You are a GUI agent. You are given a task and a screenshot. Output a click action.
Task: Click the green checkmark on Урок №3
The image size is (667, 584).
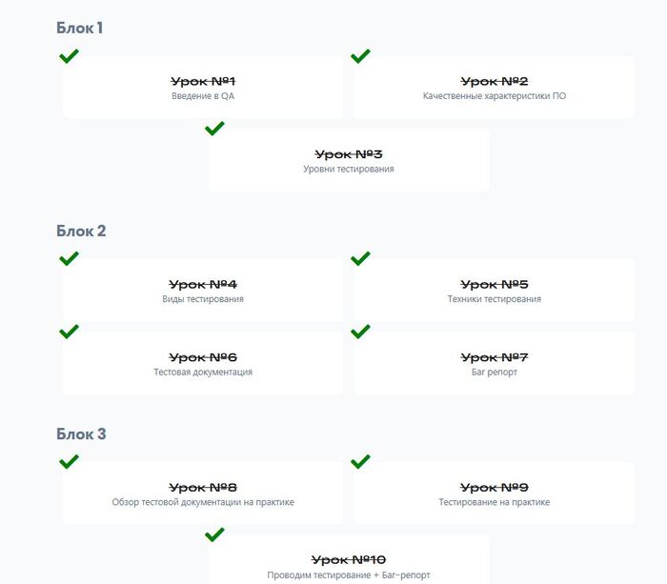click(214, 129)
